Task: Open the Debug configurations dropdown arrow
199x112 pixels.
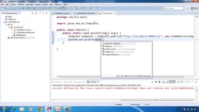Action: tap(25, 8)
